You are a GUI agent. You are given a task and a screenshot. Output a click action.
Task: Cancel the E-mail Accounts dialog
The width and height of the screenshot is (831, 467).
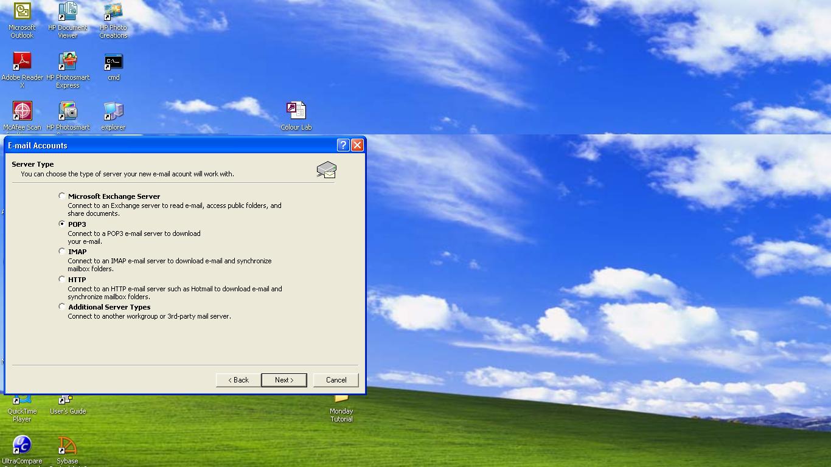coord(336,379)
